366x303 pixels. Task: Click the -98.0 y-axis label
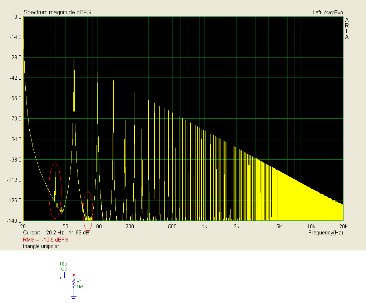click(x=15, y=160)
